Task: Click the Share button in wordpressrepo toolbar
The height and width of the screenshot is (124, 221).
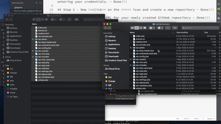Action: pyautogui.click(x=167, y=28)
